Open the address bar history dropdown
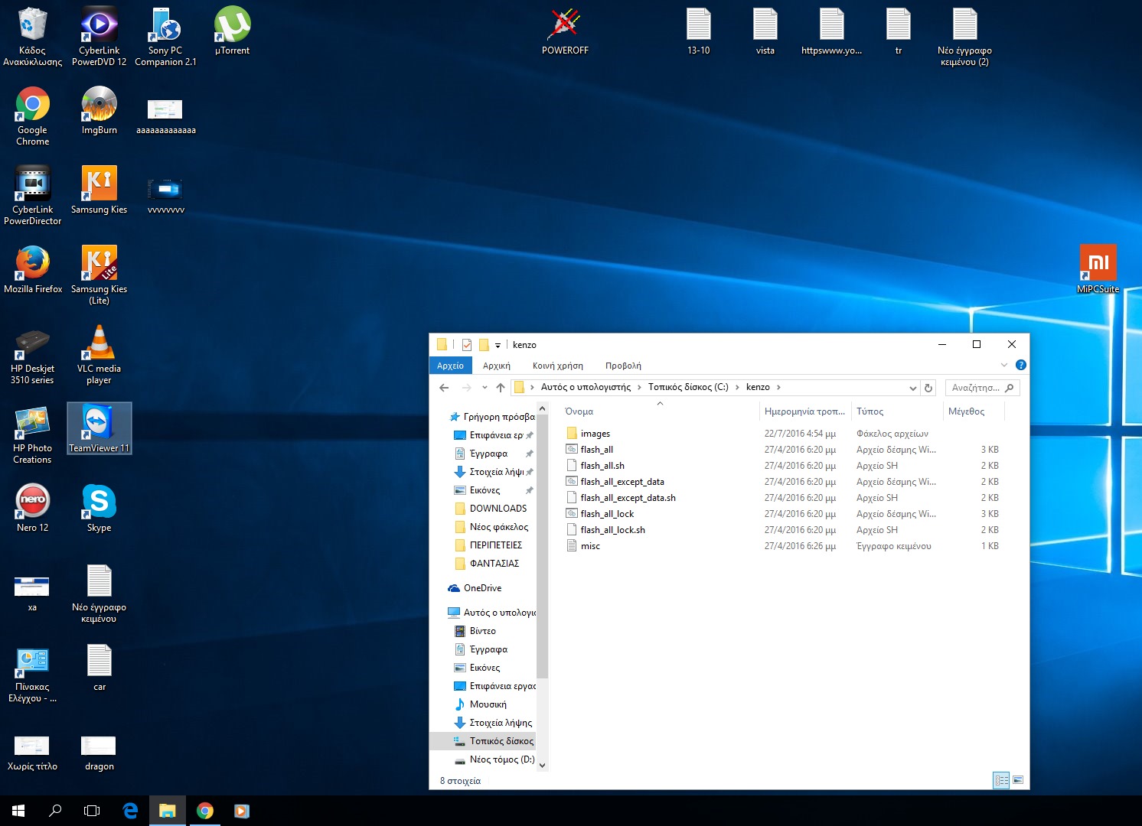The image size is (1142, 826). click(912, 388)
